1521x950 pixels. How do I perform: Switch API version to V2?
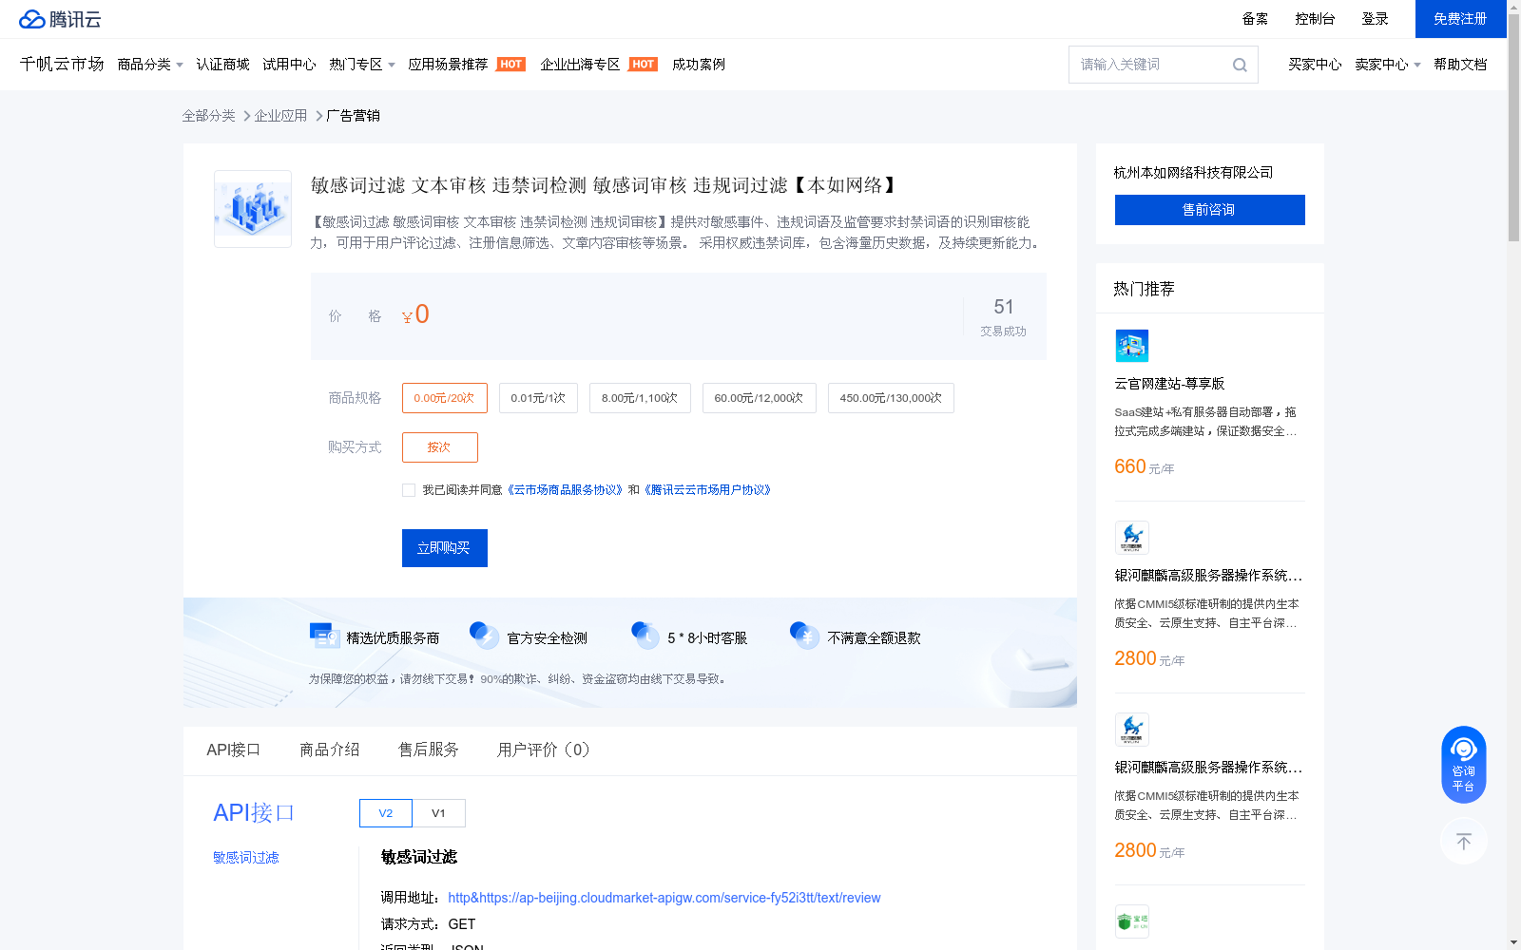(386, 813)
